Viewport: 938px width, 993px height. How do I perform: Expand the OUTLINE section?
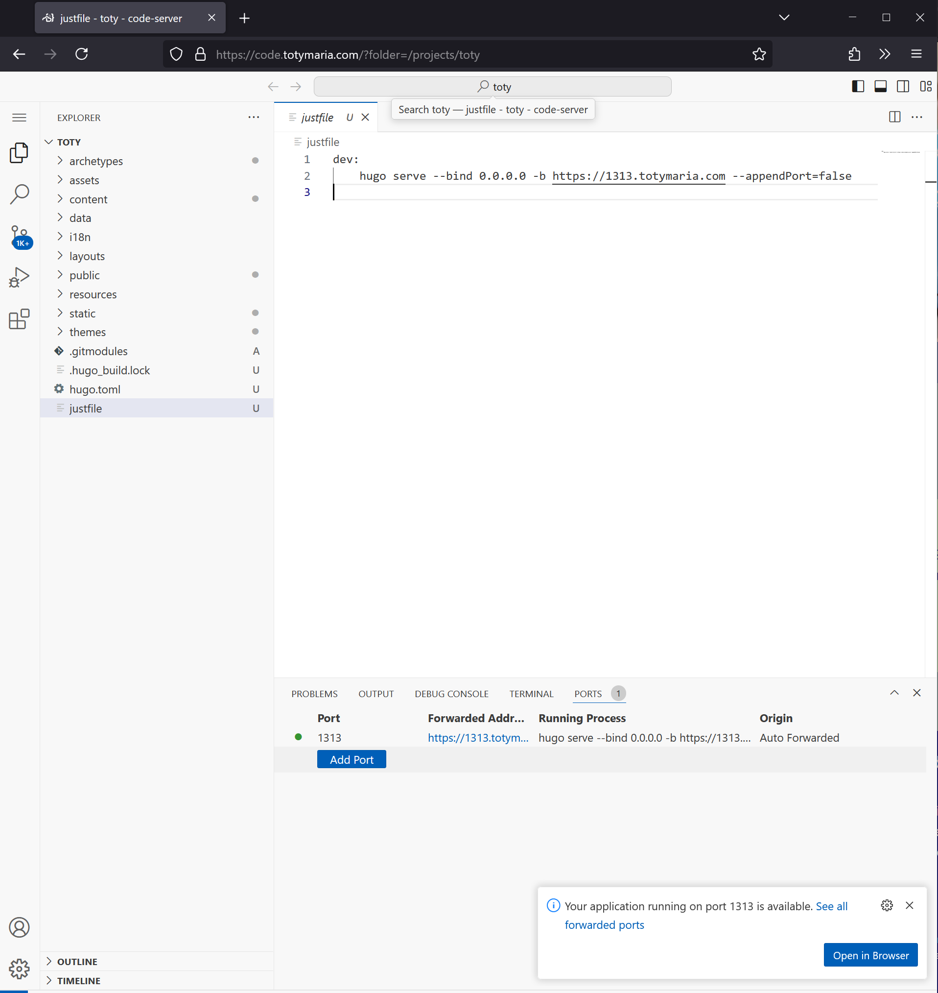[157, 962]
